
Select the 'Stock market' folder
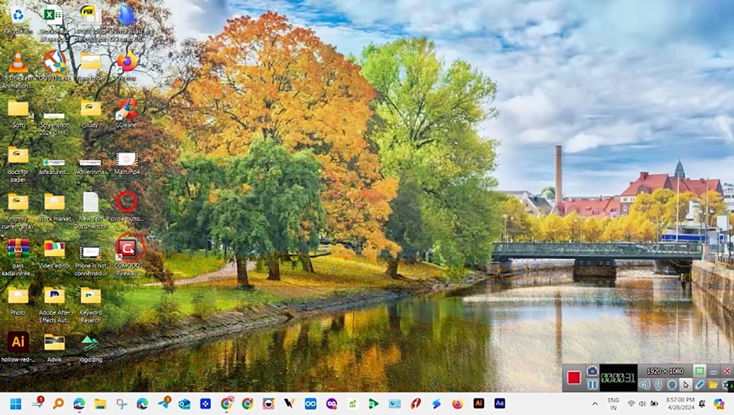point(54,207)
